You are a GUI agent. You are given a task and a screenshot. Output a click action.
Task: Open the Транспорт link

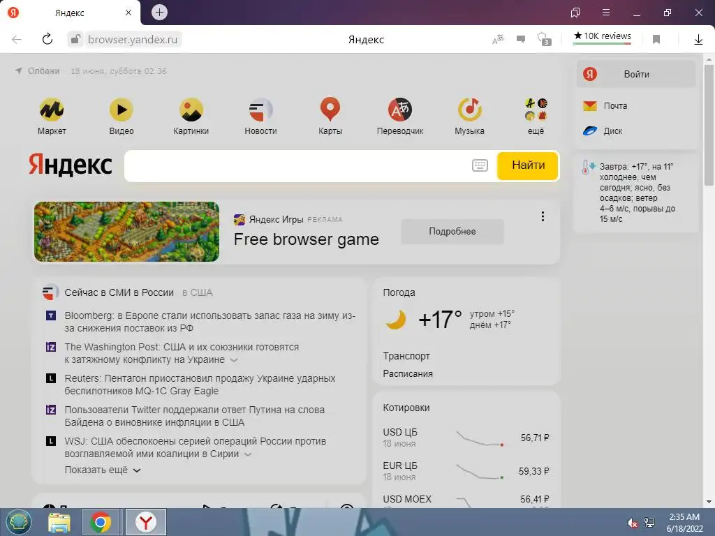point(406,356)
